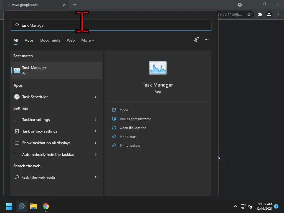
Task: Open the search options ellipsis menu
Action: click(206, 40)
